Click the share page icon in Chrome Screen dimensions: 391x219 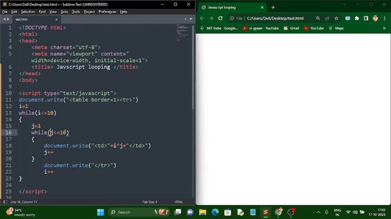click(327, 18)
